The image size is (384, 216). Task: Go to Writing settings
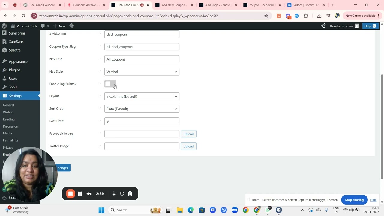tap(8, 112)
